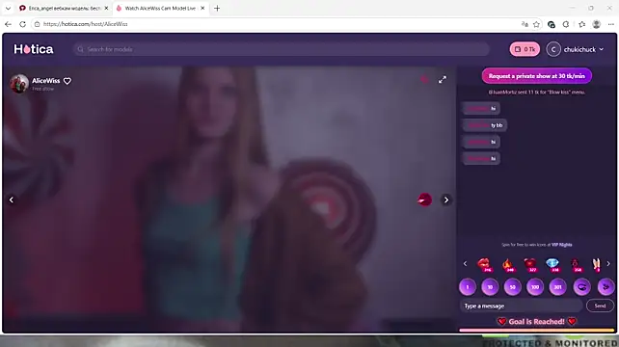Viewport: 619px width, 347px height.
Task: Close the Watch AliceWiss browser tab
Action: point(202,8)
